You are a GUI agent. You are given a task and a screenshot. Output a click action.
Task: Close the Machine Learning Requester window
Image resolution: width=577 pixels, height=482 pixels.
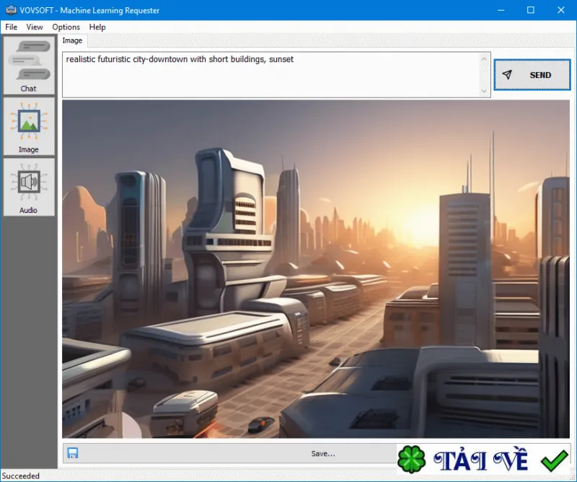coord(561,10)
